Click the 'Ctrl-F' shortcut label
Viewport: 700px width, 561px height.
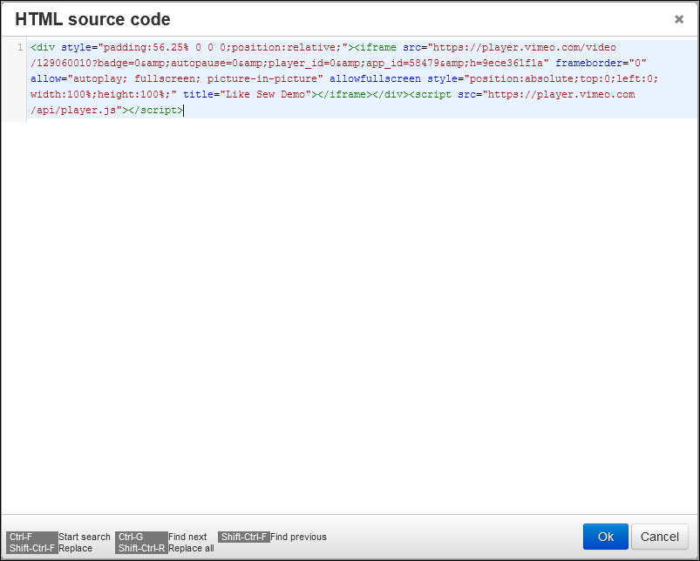pos(31,537)
